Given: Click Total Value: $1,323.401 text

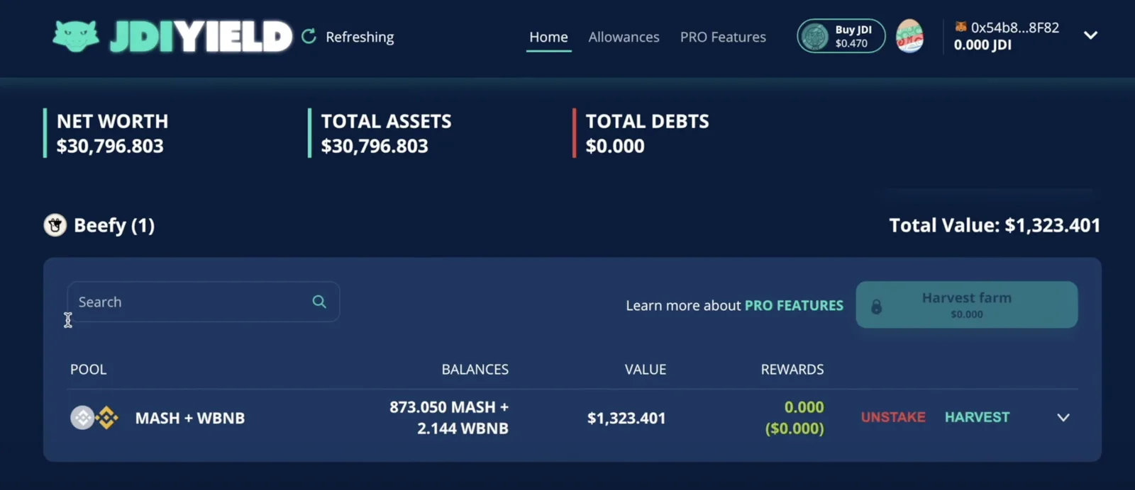Looking at the screenshot, I should coord(995,225).
